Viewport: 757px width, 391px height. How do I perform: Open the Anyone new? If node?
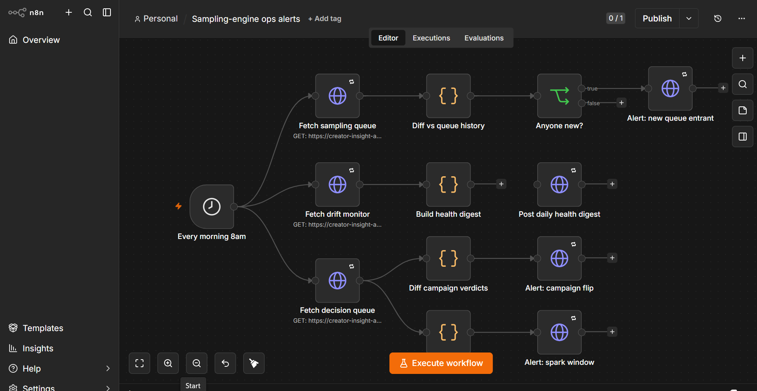pos(559,96)
